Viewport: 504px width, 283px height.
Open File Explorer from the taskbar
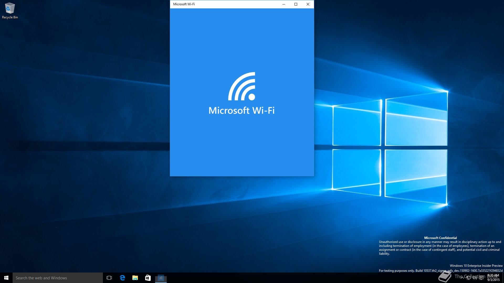pos(135,278)
